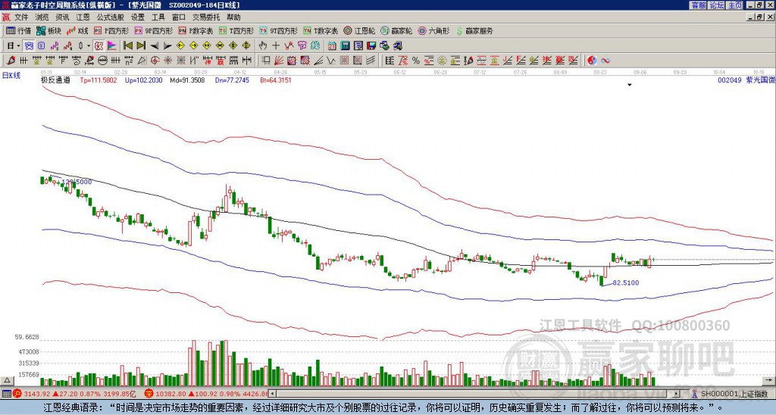
Task: Select the red pen drawing tool
Action: tap(11, 61)
